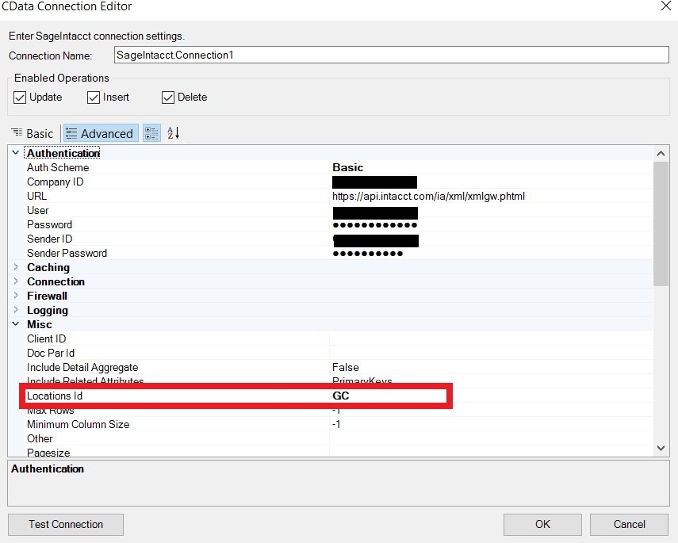Click the Password masked value
Image resolution: width=678 pixels, height=543 pixels.
point(374,225)
